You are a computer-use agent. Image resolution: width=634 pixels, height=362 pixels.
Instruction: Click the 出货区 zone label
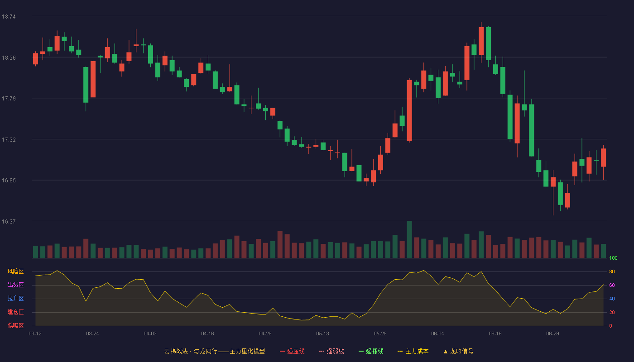coord(15,285)
